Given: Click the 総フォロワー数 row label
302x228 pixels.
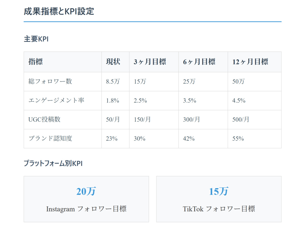Looking at the screenshot, I should (x=50, y=82).
